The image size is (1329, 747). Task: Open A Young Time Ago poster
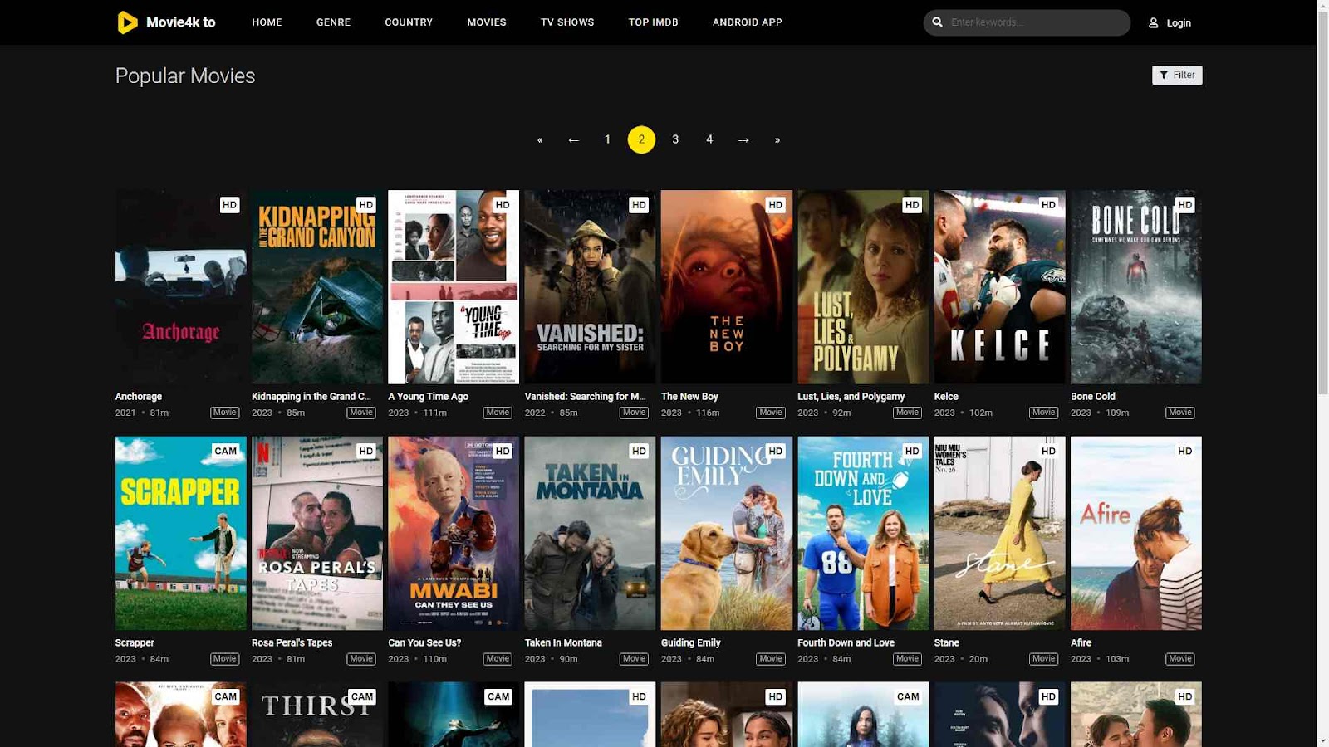(x=454, y=287)
